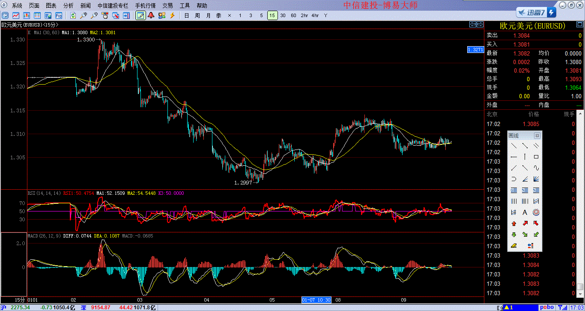
Task: Click the 最高 value 1.3093
Action: tap(573, 79)
